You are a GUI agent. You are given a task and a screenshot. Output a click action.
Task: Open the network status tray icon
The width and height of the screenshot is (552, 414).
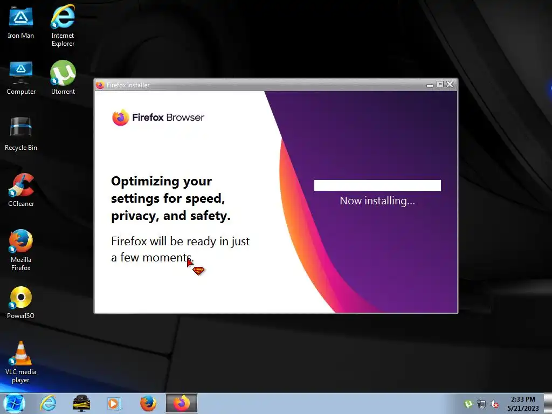coord(481,404)
